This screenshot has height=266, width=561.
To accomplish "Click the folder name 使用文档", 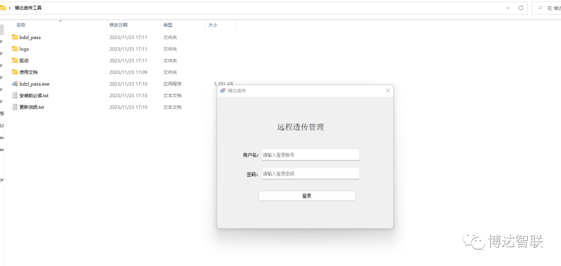I will 29,72.
